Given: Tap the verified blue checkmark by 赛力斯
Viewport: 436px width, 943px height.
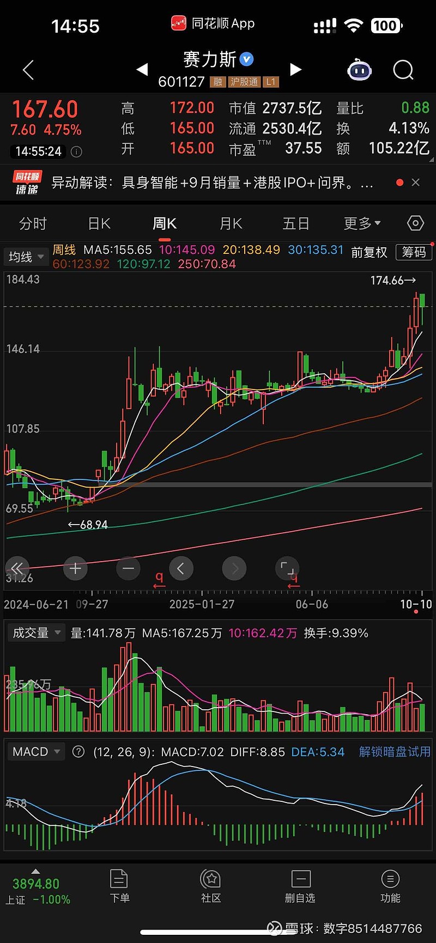Looking at the screenshot, I should tap(247, 59).
